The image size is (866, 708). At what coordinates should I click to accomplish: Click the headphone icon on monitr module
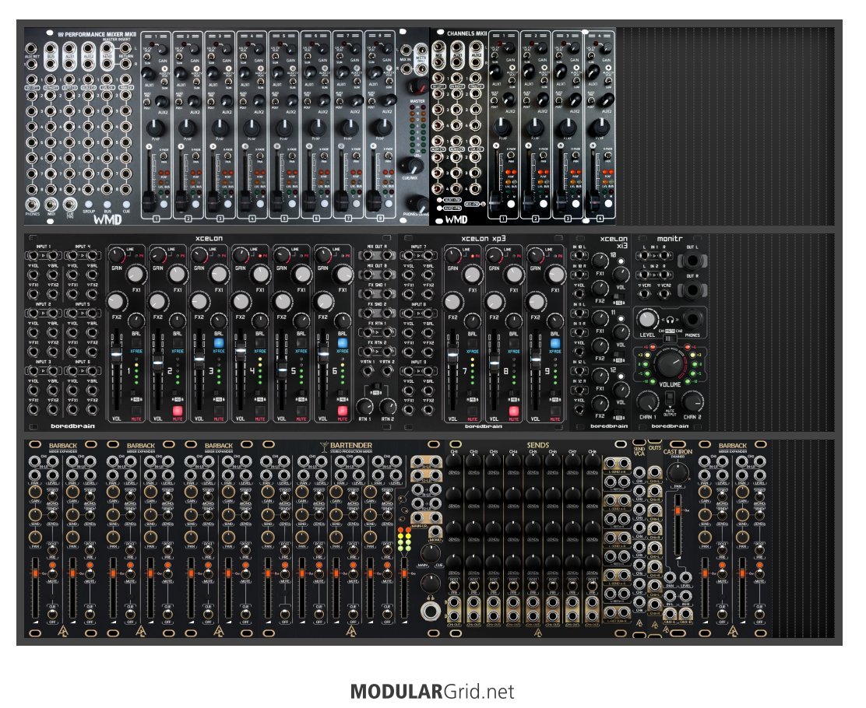(670, 320)
